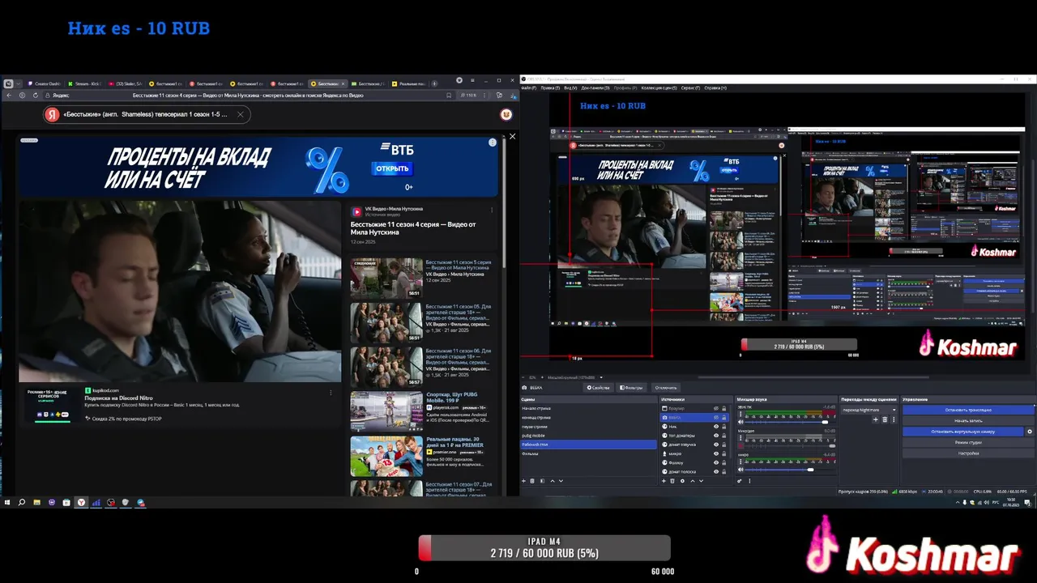Viewport: 1037px width, 583px height.
Task: Hide the Фоллоу source
Action: click(716, 462)
